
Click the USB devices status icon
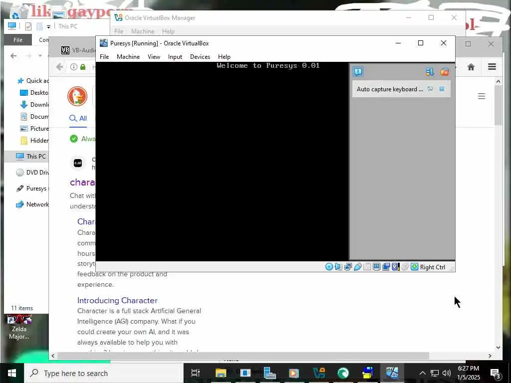point(357,267)
